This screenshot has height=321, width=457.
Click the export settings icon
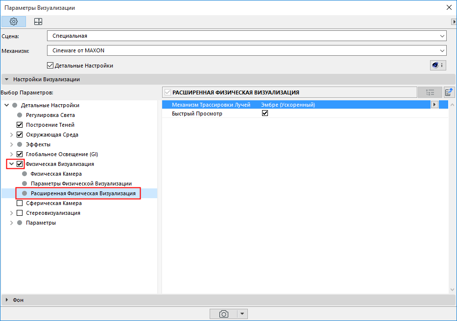(x=449, y=92)
